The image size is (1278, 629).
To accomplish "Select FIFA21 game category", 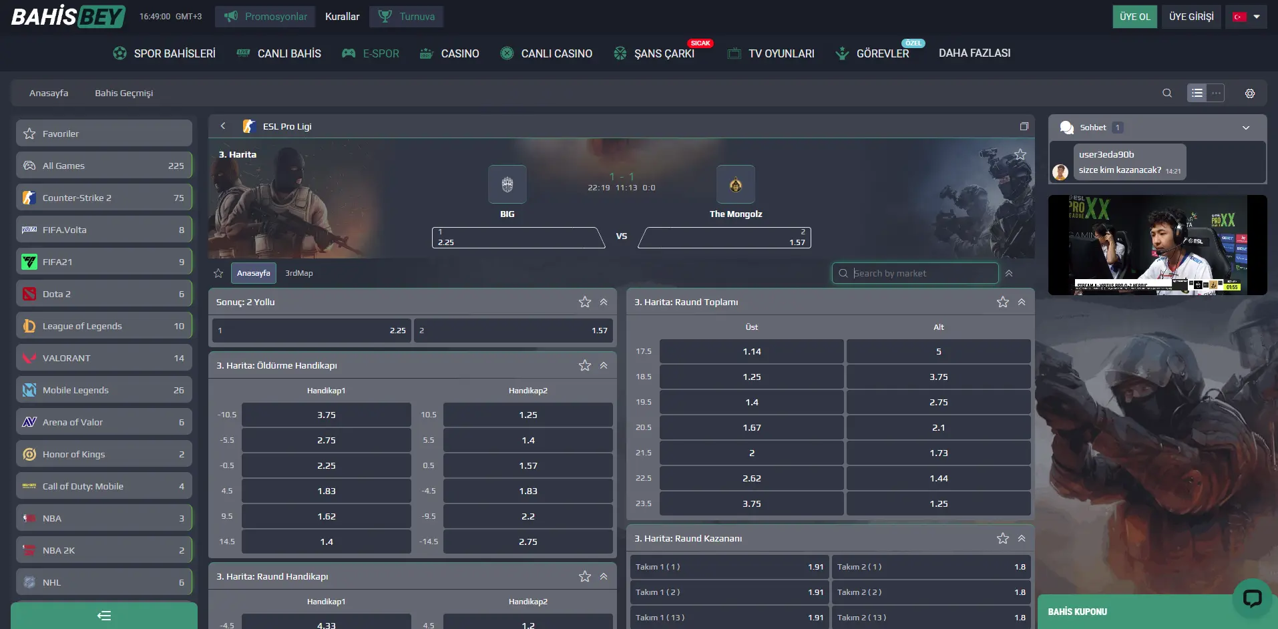I will 104,262.
